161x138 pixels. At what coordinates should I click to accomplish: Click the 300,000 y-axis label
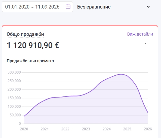[x=14, y=72]
